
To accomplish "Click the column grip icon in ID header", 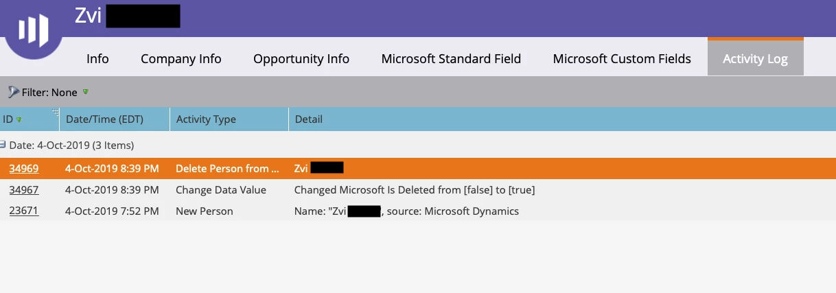I will [x=56, y=113].
